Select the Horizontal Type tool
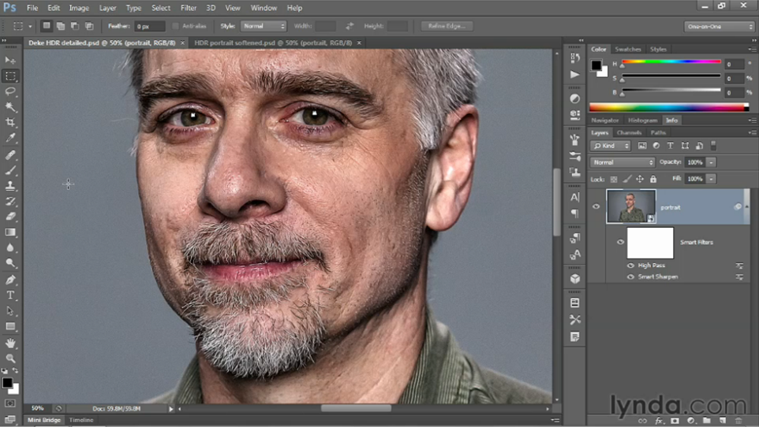Image resolution: width=759 pixels, height=427 pixels. click(x=10, y=295)
